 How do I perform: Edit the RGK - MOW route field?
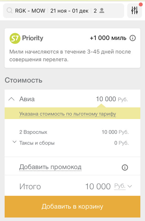point(30,11)
